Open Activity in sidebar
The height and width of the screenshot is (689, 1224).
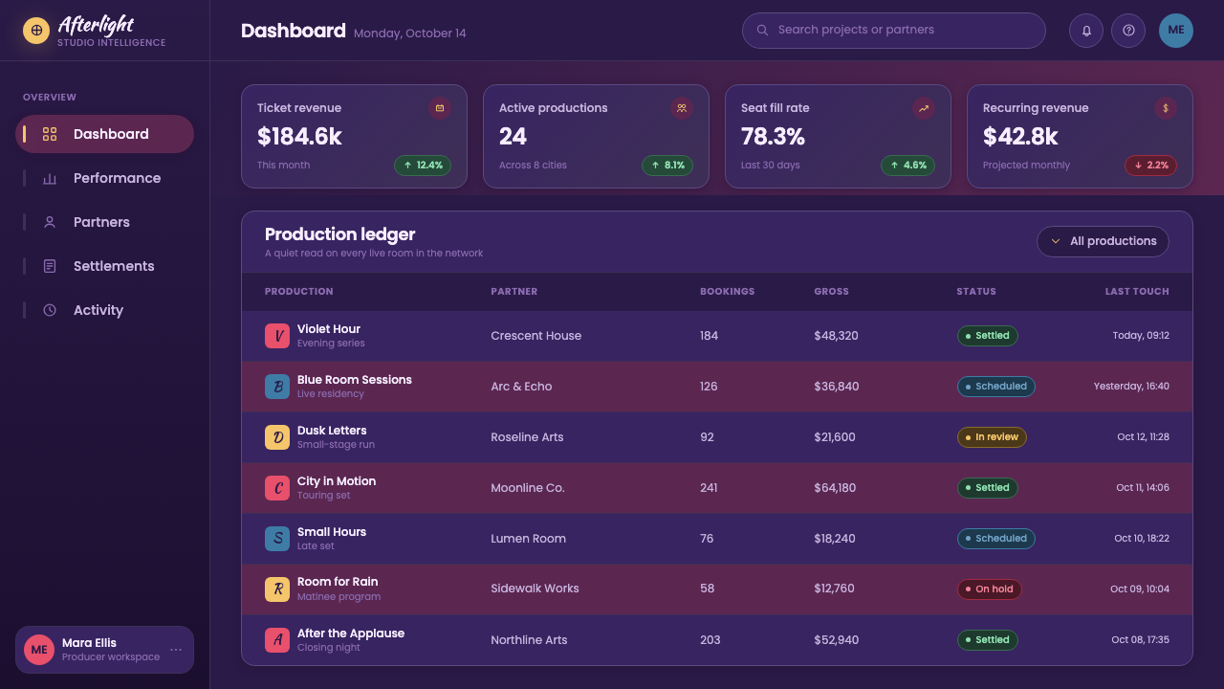tap(105, 310)
